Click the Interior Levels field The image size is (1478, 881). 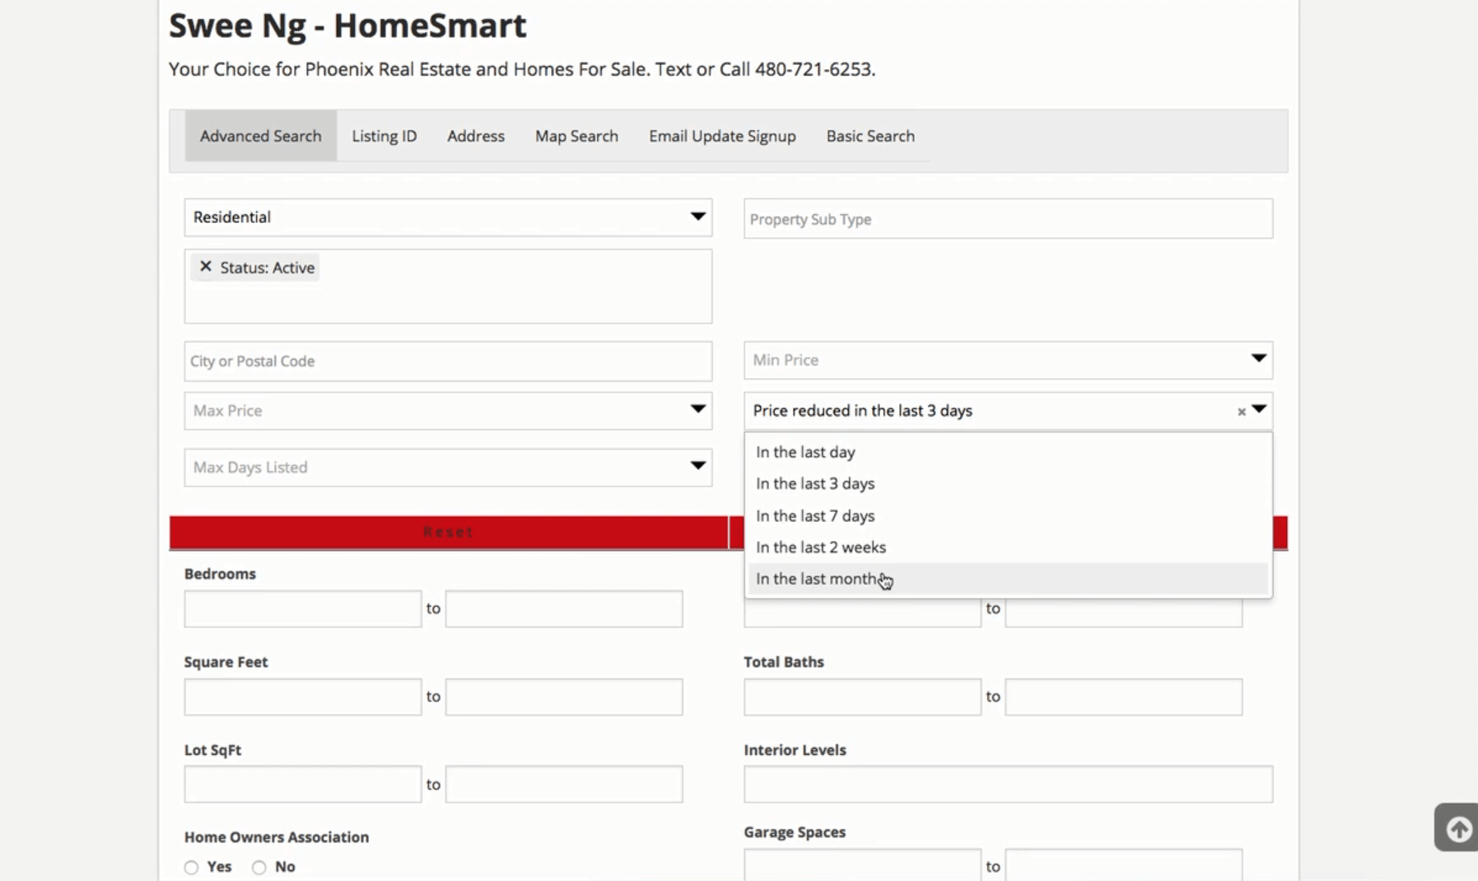1008,785
